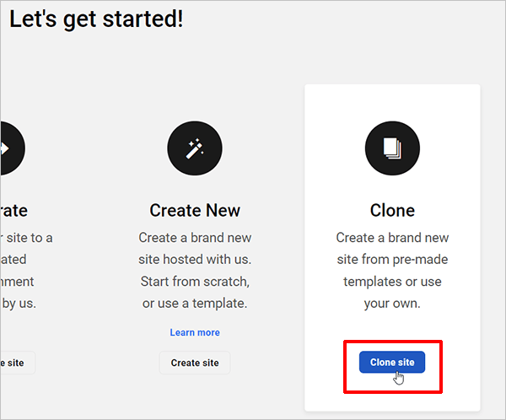The image size is (506, 420).
Task: Click empty white space atop Clone card
Action: pyautogui.click(x=392, y=100)
